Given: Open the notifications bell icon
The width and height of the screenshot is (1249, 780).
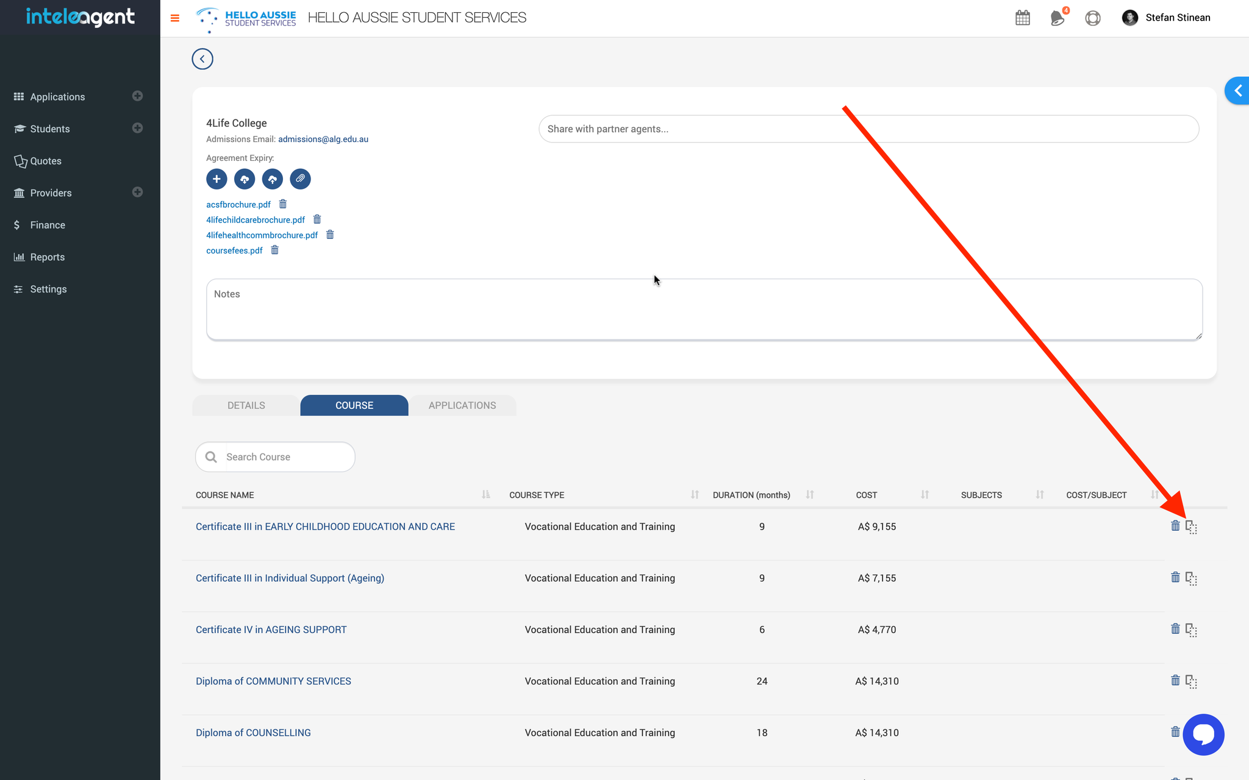Looking at the screenshot, I should (1058, 18).
